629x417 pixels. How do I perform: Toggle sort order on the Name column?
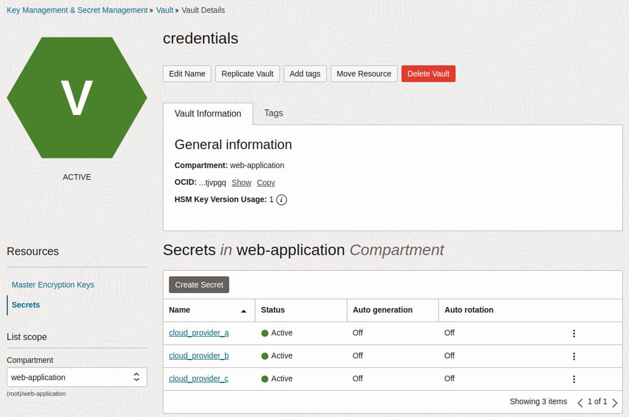pyautogui.click(x=244, y=310)
